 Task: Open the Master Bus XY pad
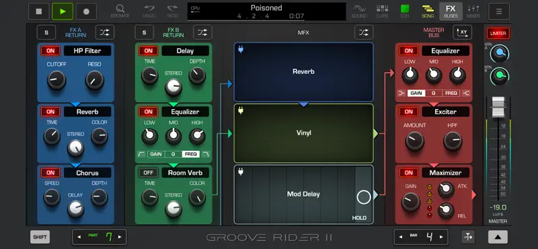click(463, 32)
